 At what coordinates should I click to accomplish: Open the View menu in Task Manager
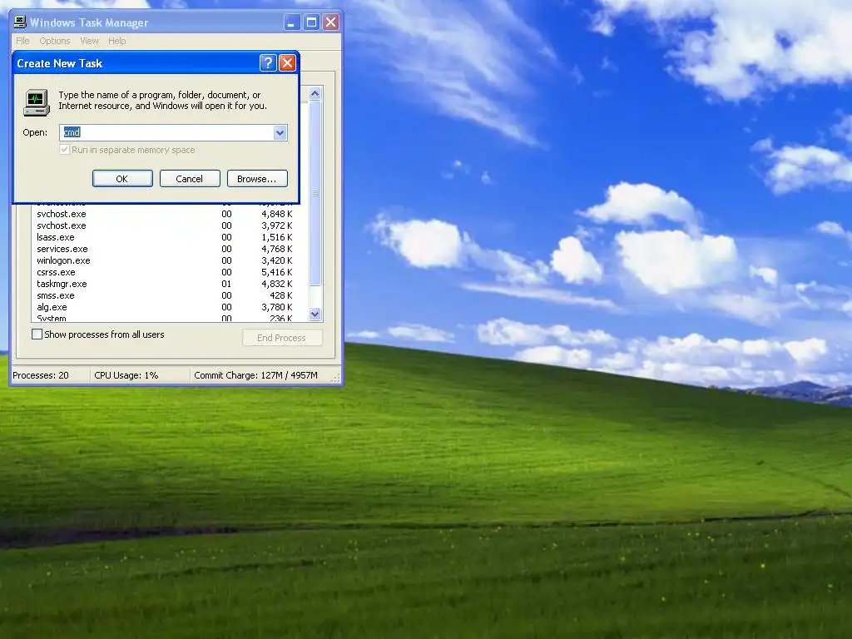coord(89,41)
